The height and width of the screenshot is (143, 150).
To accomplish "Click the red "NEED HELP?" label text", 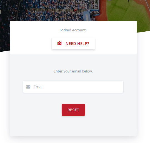I will [x=77, y=44].
